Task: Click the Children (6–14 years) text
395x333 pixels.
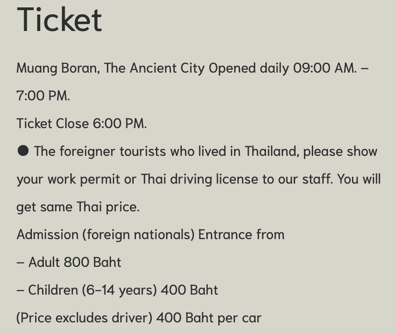Action: point(92,290)
